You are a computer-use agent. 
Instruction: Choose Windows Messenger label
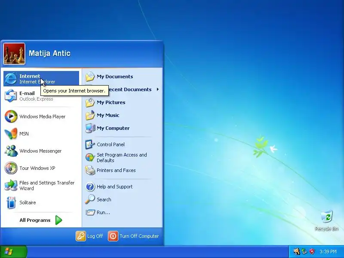(40, 151)
